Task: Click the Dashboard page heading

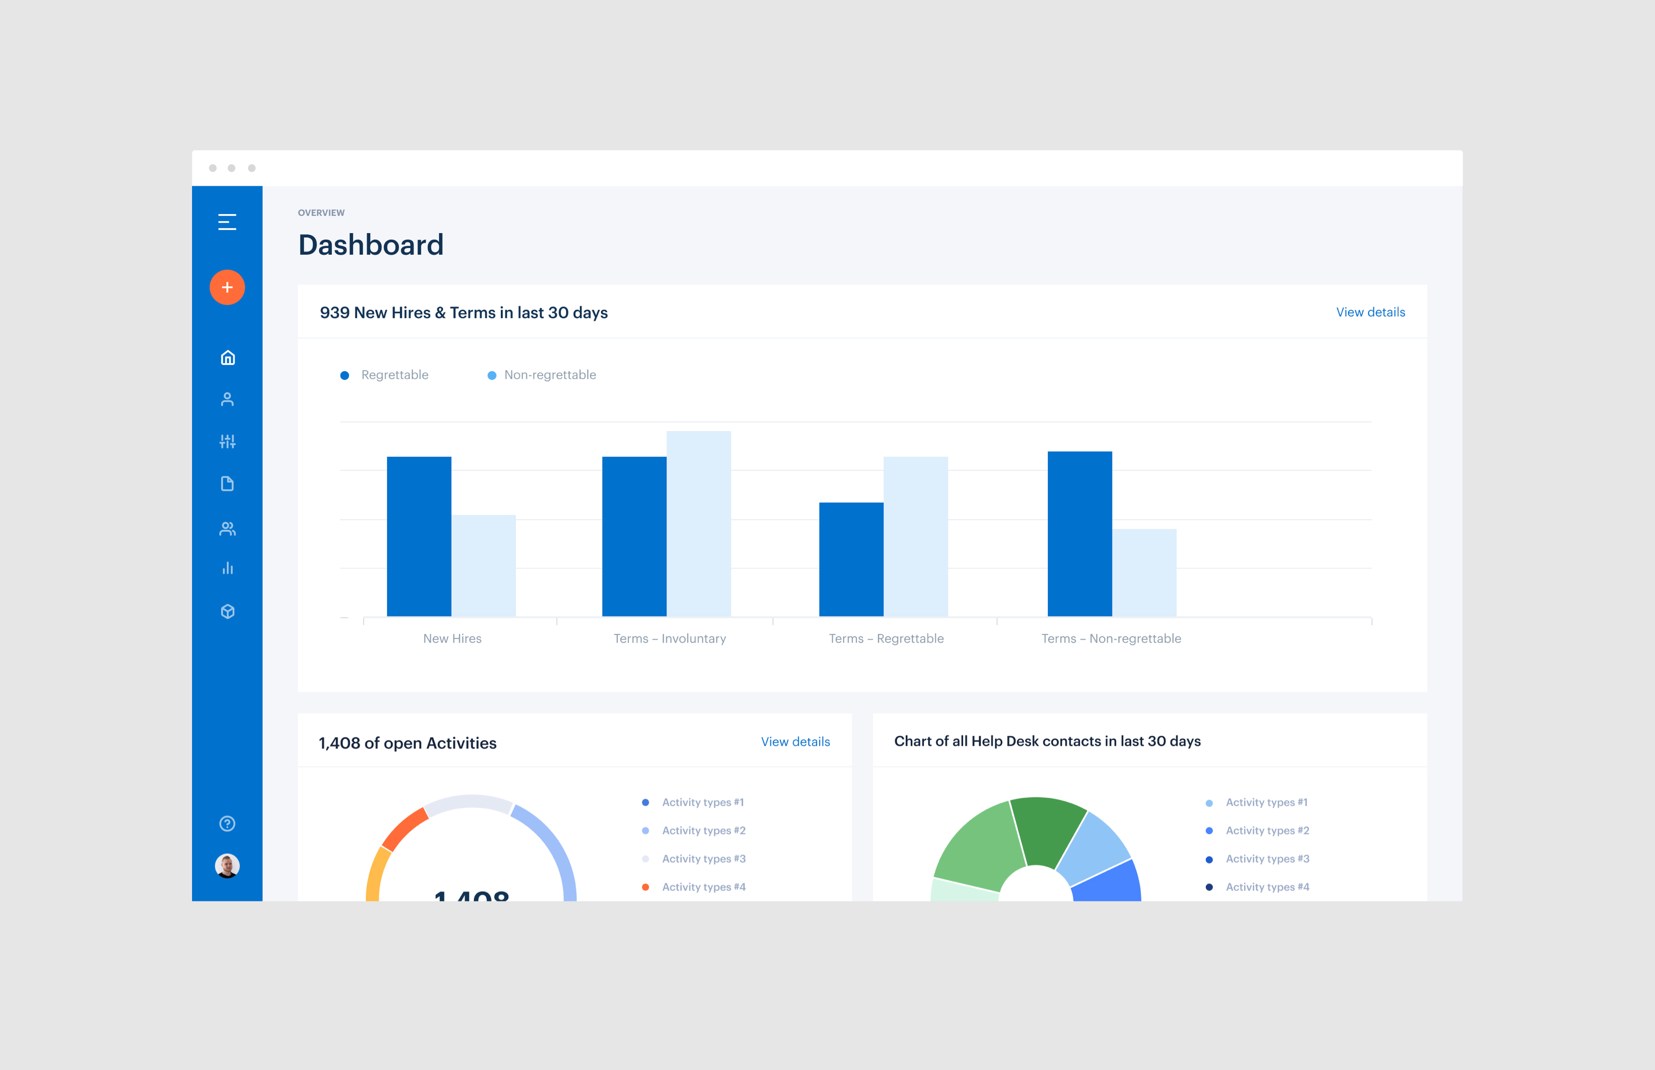Action: pos(371,245)
